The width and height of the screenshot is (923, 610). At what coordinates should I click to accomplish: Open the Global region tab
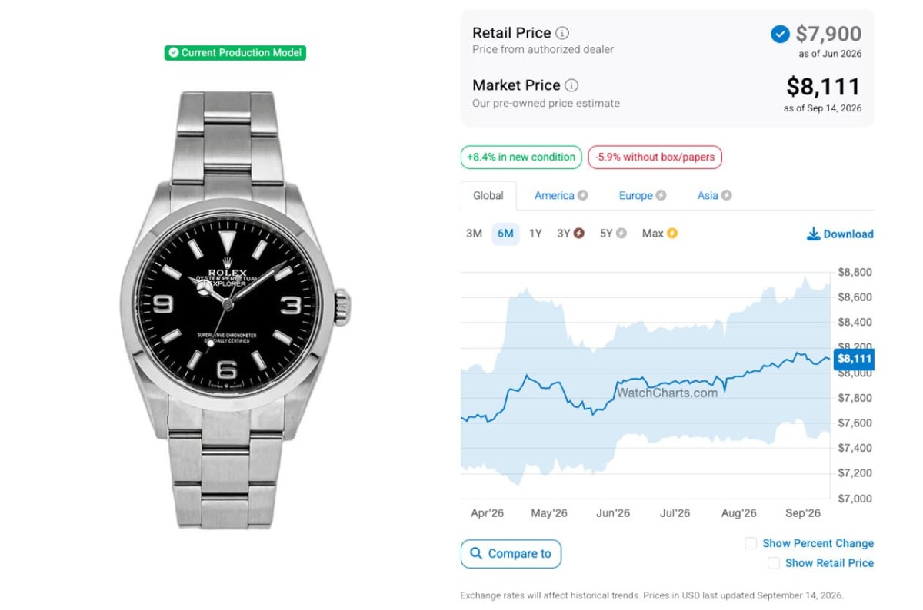click(x=488, y=195)
